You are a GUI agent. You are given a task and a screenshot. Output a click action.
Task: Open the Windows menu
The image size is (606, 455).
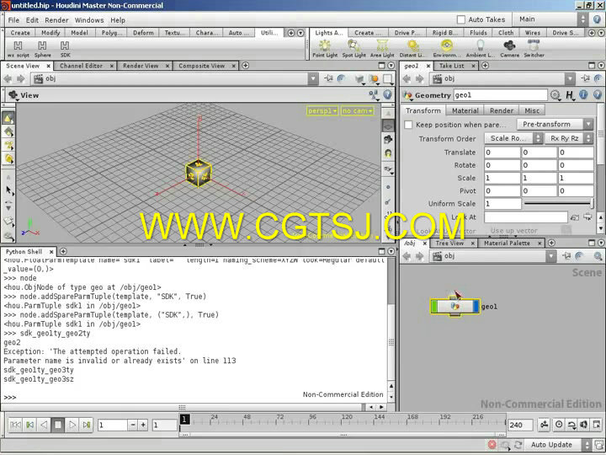point(89,20)
